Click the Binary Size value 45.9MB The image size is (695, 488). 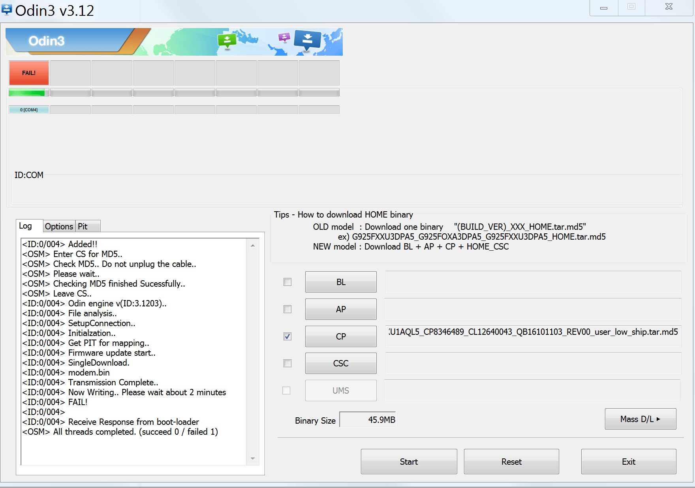click(368, 420)
